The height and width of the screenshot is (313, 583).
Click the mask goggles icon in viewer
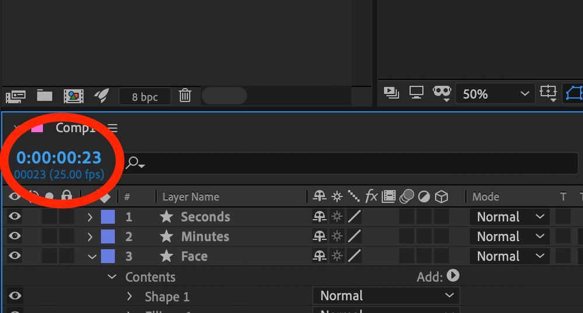click(x=442, y=93)
